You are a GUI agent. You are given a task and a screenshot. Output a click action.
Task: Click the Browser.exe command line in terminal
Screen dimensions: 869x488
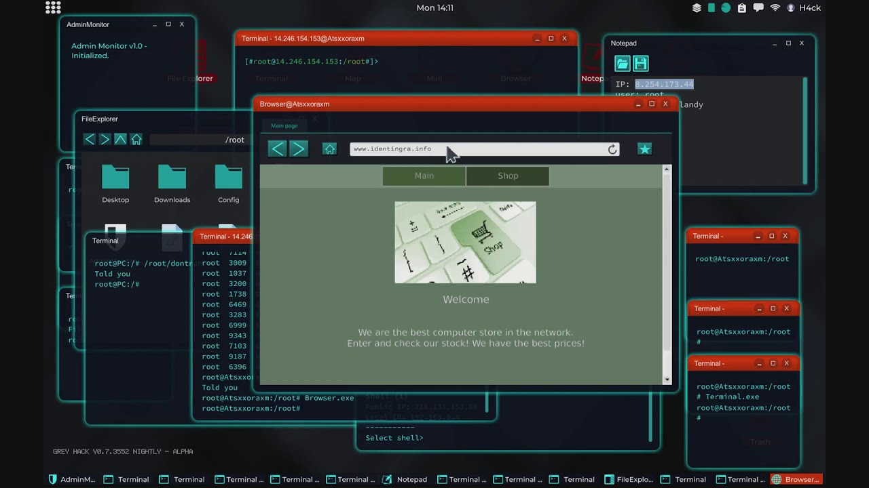pyautogui.click(x=278, y=398)
